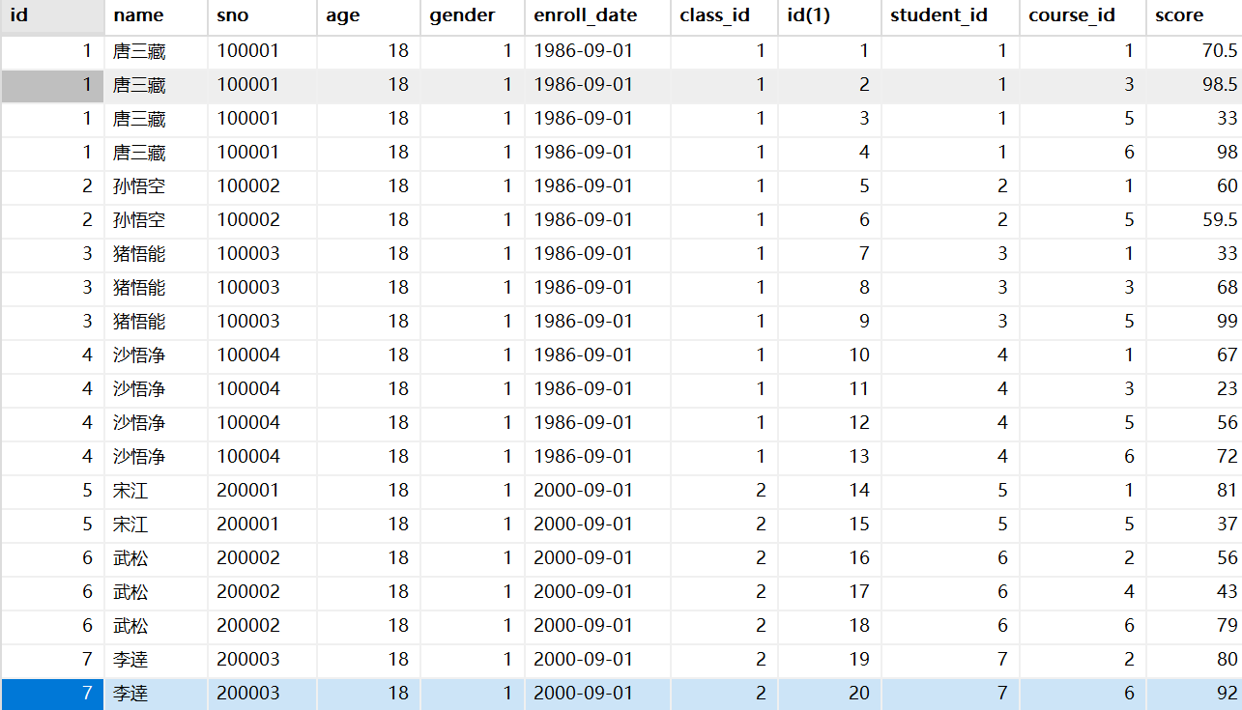Select id(1) cell with value 14
The width and height of the screenshot is (1242, 710).
829,491
